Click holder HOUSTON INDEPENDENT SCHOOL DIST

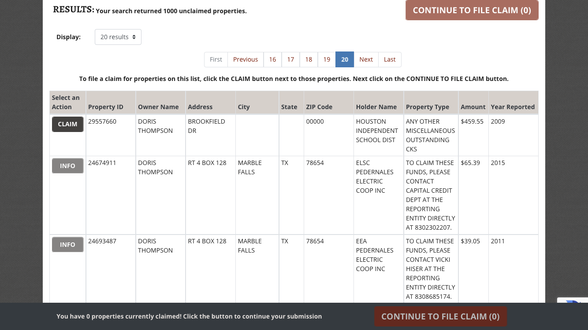377,131
